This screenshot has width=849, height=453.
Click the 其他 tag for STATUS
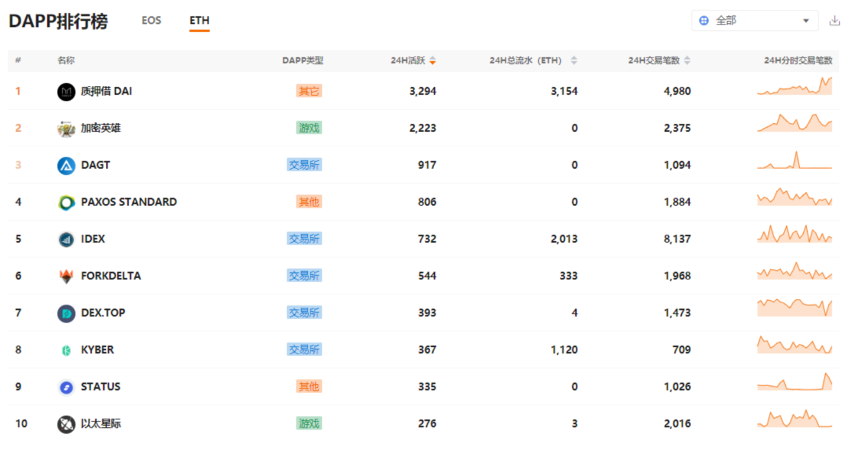(x=309, y=387)
